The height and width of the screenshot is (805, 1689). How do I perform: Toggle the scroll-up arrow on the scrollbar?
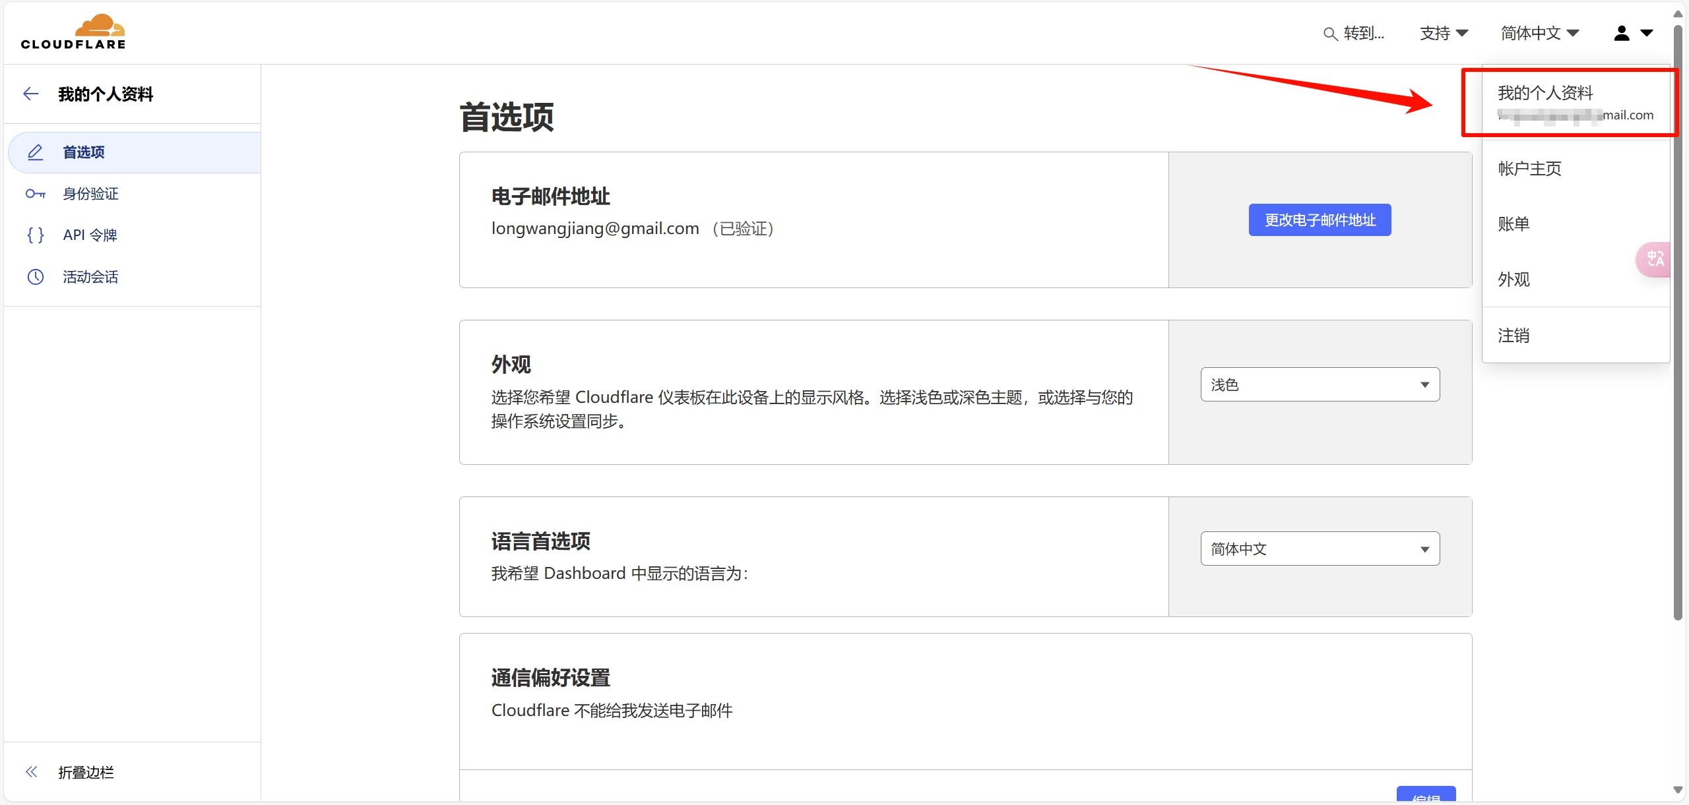(1676, 13)
